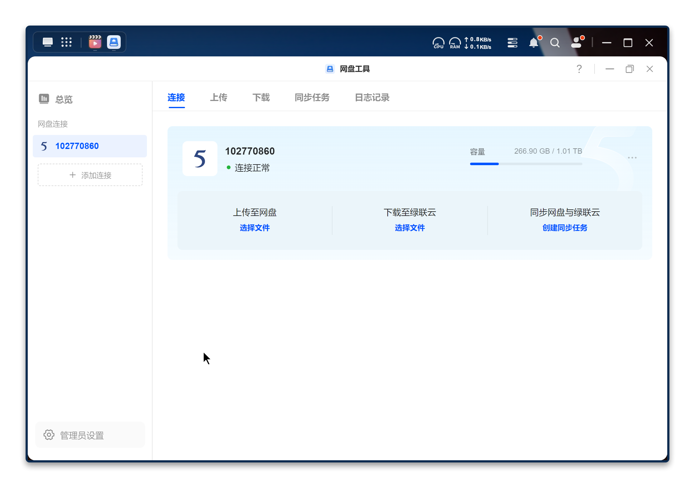695x488 pixels.
Task: Open the notifications bell
Action: coord(534,43)
